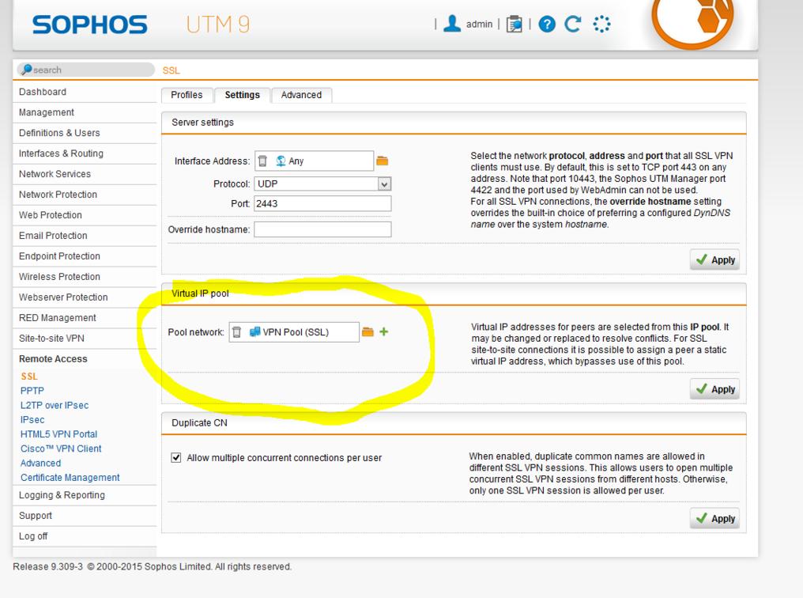Open Network Services menu

tap(85, 174)
